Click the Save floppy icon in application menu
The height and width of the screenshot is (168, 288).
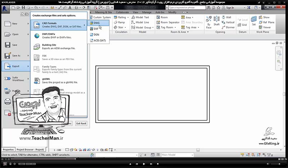(8, 45)
